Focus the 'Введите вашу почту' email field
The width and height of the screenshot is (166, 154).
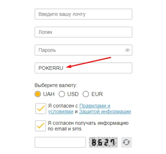[x=83, y=14]
